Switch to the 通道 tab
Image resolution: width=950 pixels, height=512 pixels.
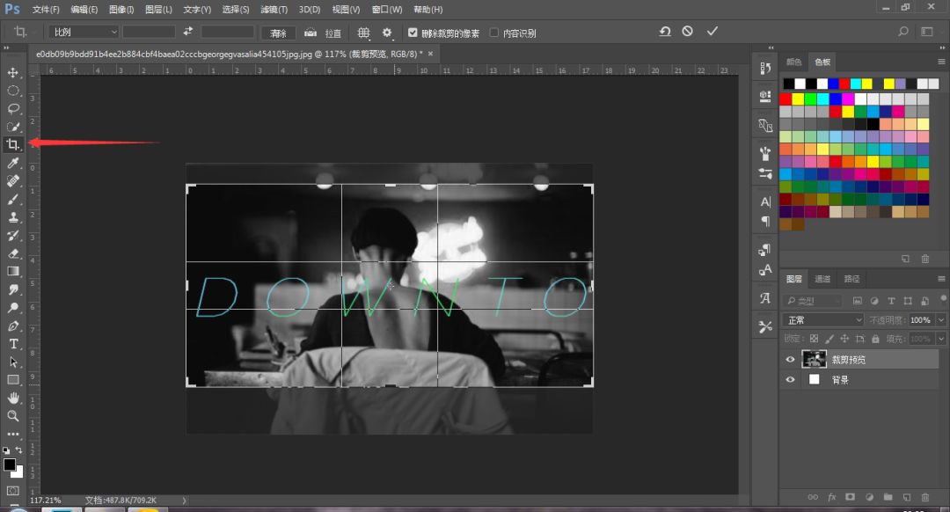(822, 279)
